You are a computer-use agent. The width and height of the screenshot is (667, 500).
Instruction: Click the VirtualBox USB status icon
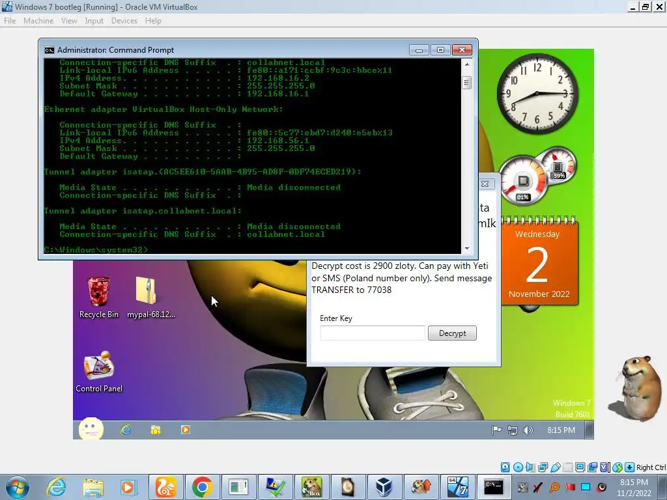coord(555,467)
